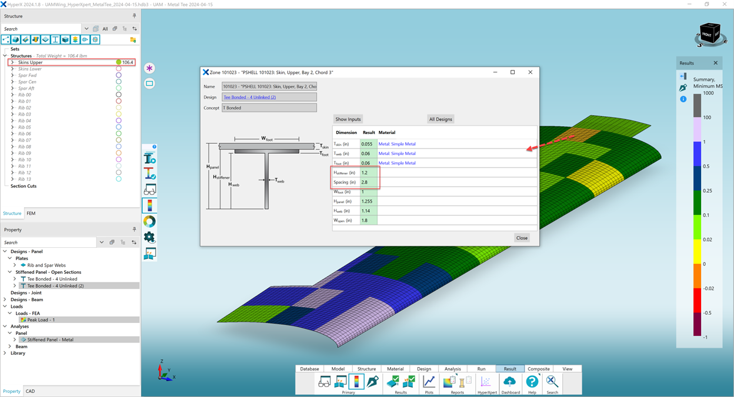Expand the Skins Upper tree node
Image resolution: width=734 pixels, height=397 pixels.
[x=12, y=62]
